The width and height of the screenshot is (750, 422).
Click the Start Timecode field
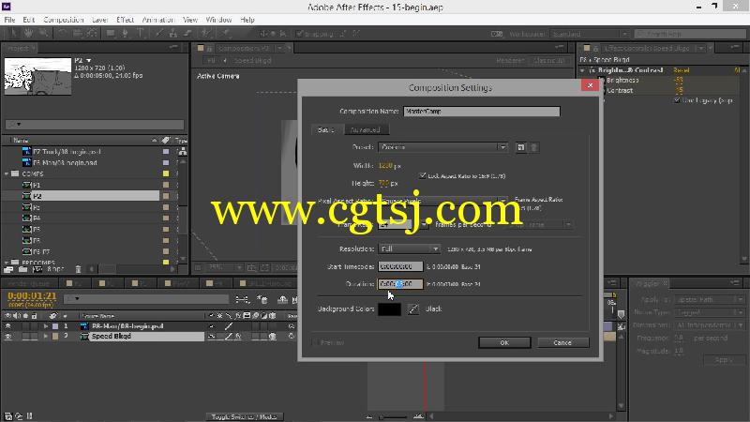[x=400, y=266]
